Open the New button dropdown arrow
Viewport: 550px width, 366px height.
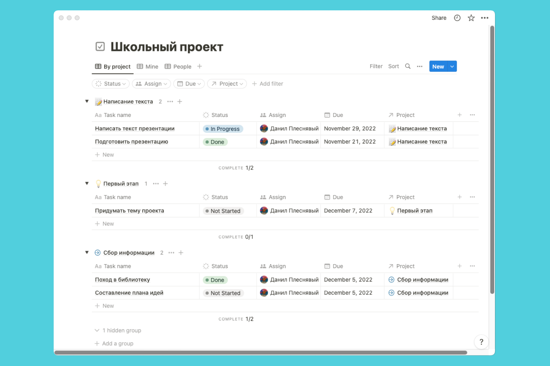click(452, 66)
